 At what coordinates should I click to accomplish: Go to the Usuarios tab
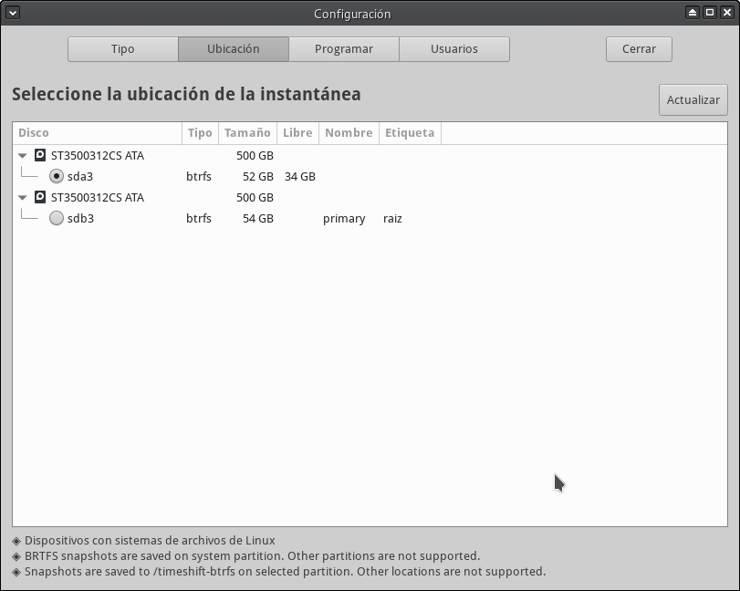(454, 49)
